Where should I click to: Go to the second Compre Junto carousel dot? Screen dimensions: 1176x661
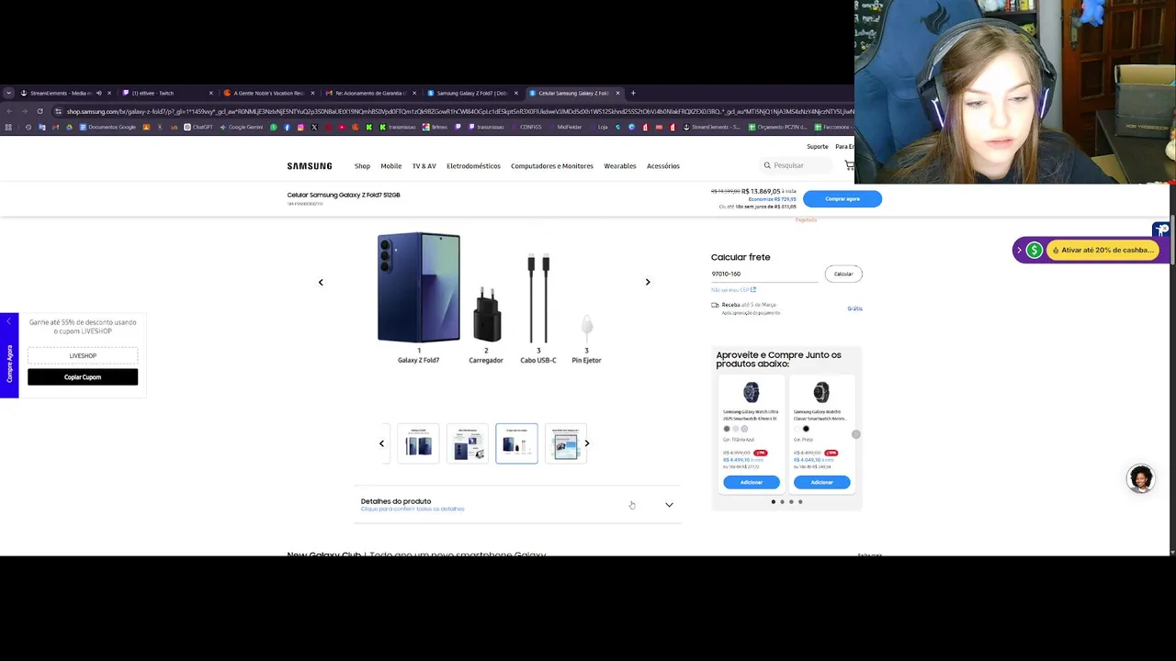782,502
